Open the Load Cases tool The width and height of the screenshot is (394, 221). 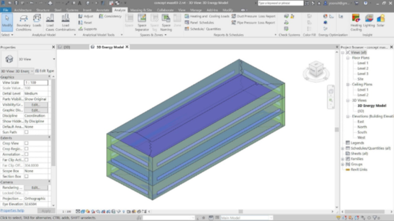click(50, 19)
